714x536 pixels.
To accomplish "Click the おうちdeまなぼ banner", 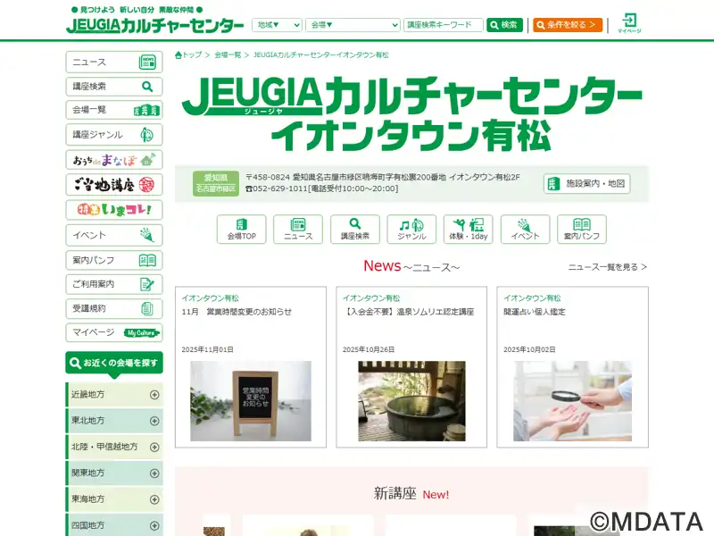I will pyautogui.click(x=114, y=160).
